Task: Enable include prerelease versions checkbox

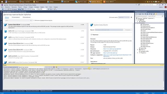Action: (34, 20)
